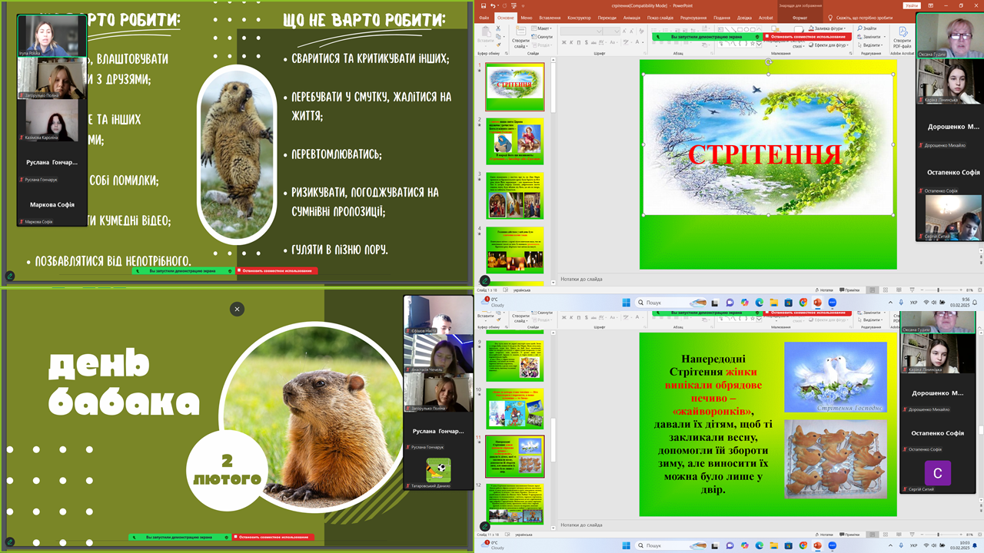Click Iryna Polska video tile
This screenshot has height=553, width=984.
pos(52,35)
